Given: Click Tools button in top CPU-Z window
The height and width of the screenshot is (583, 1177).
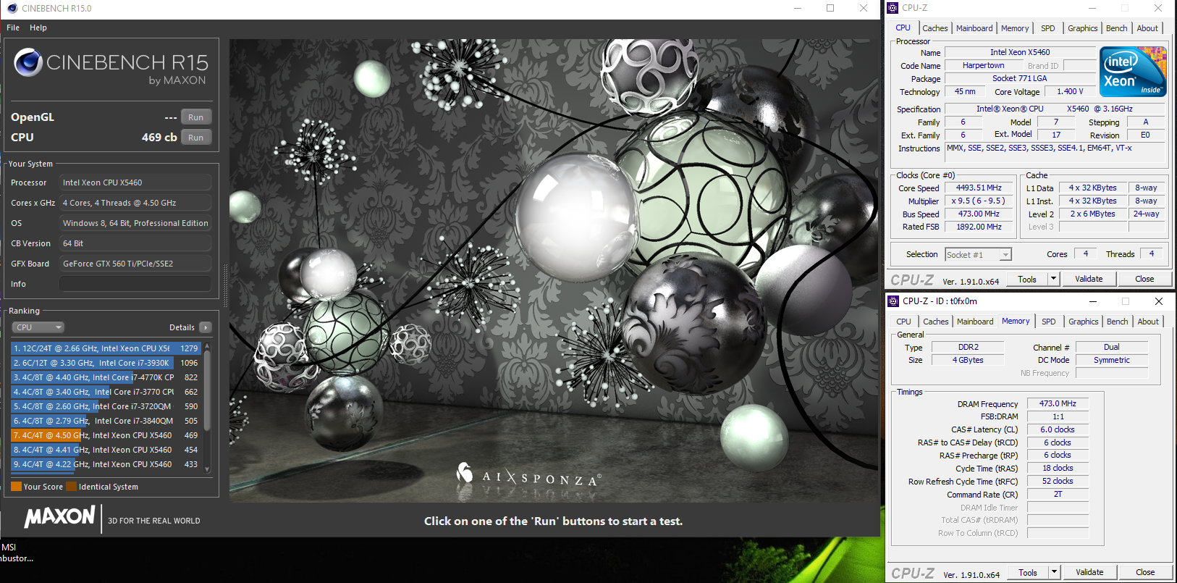Looking at the screenshot, I should tap(1027, 279).
